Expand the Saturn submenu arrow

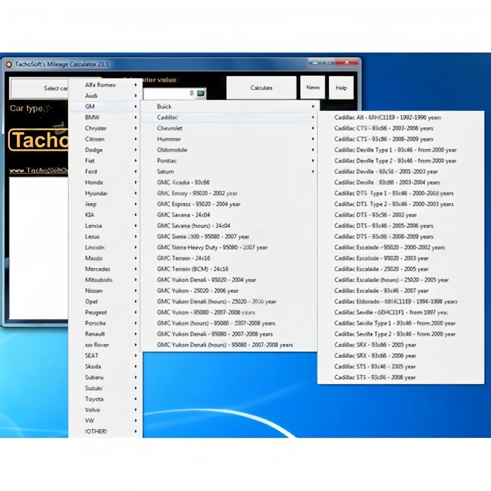313,171
